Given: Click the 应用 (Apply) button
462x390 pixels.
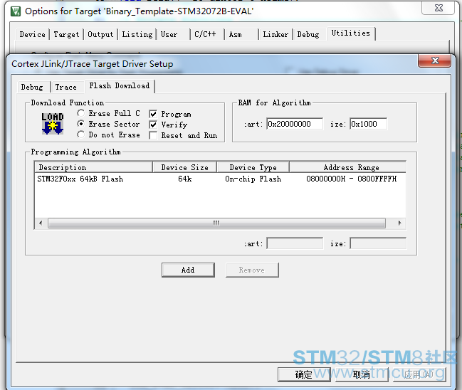Looking at the screenshot, I should coord(419,374).
